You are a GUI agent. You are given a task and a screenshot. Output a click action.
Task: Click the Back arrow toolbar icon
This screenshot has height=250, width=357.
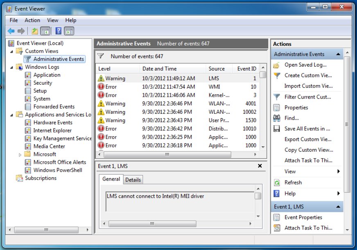11,31
